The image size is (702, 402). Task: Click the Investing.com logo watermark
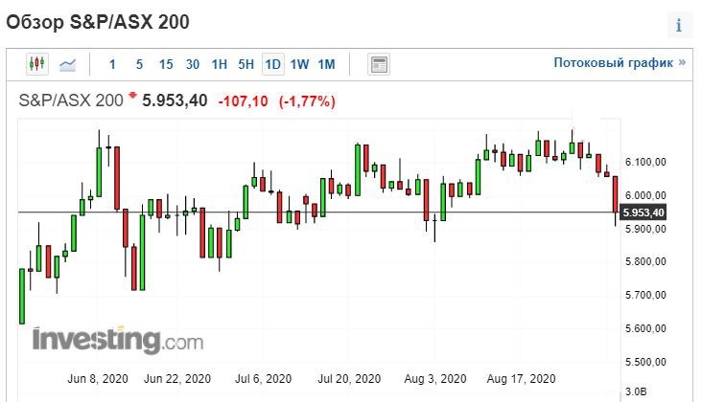click(117, 341)
